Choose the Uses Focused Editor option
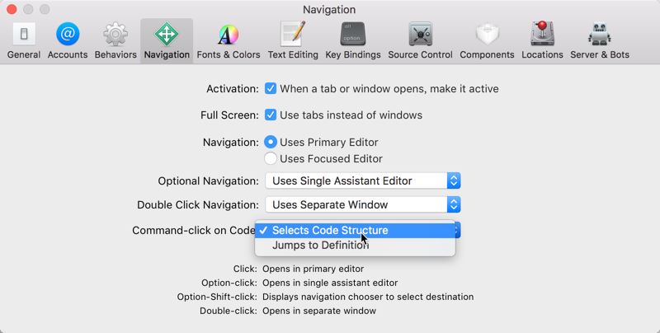The height and width of the screenshot is (333, 660). pos(271,158)
